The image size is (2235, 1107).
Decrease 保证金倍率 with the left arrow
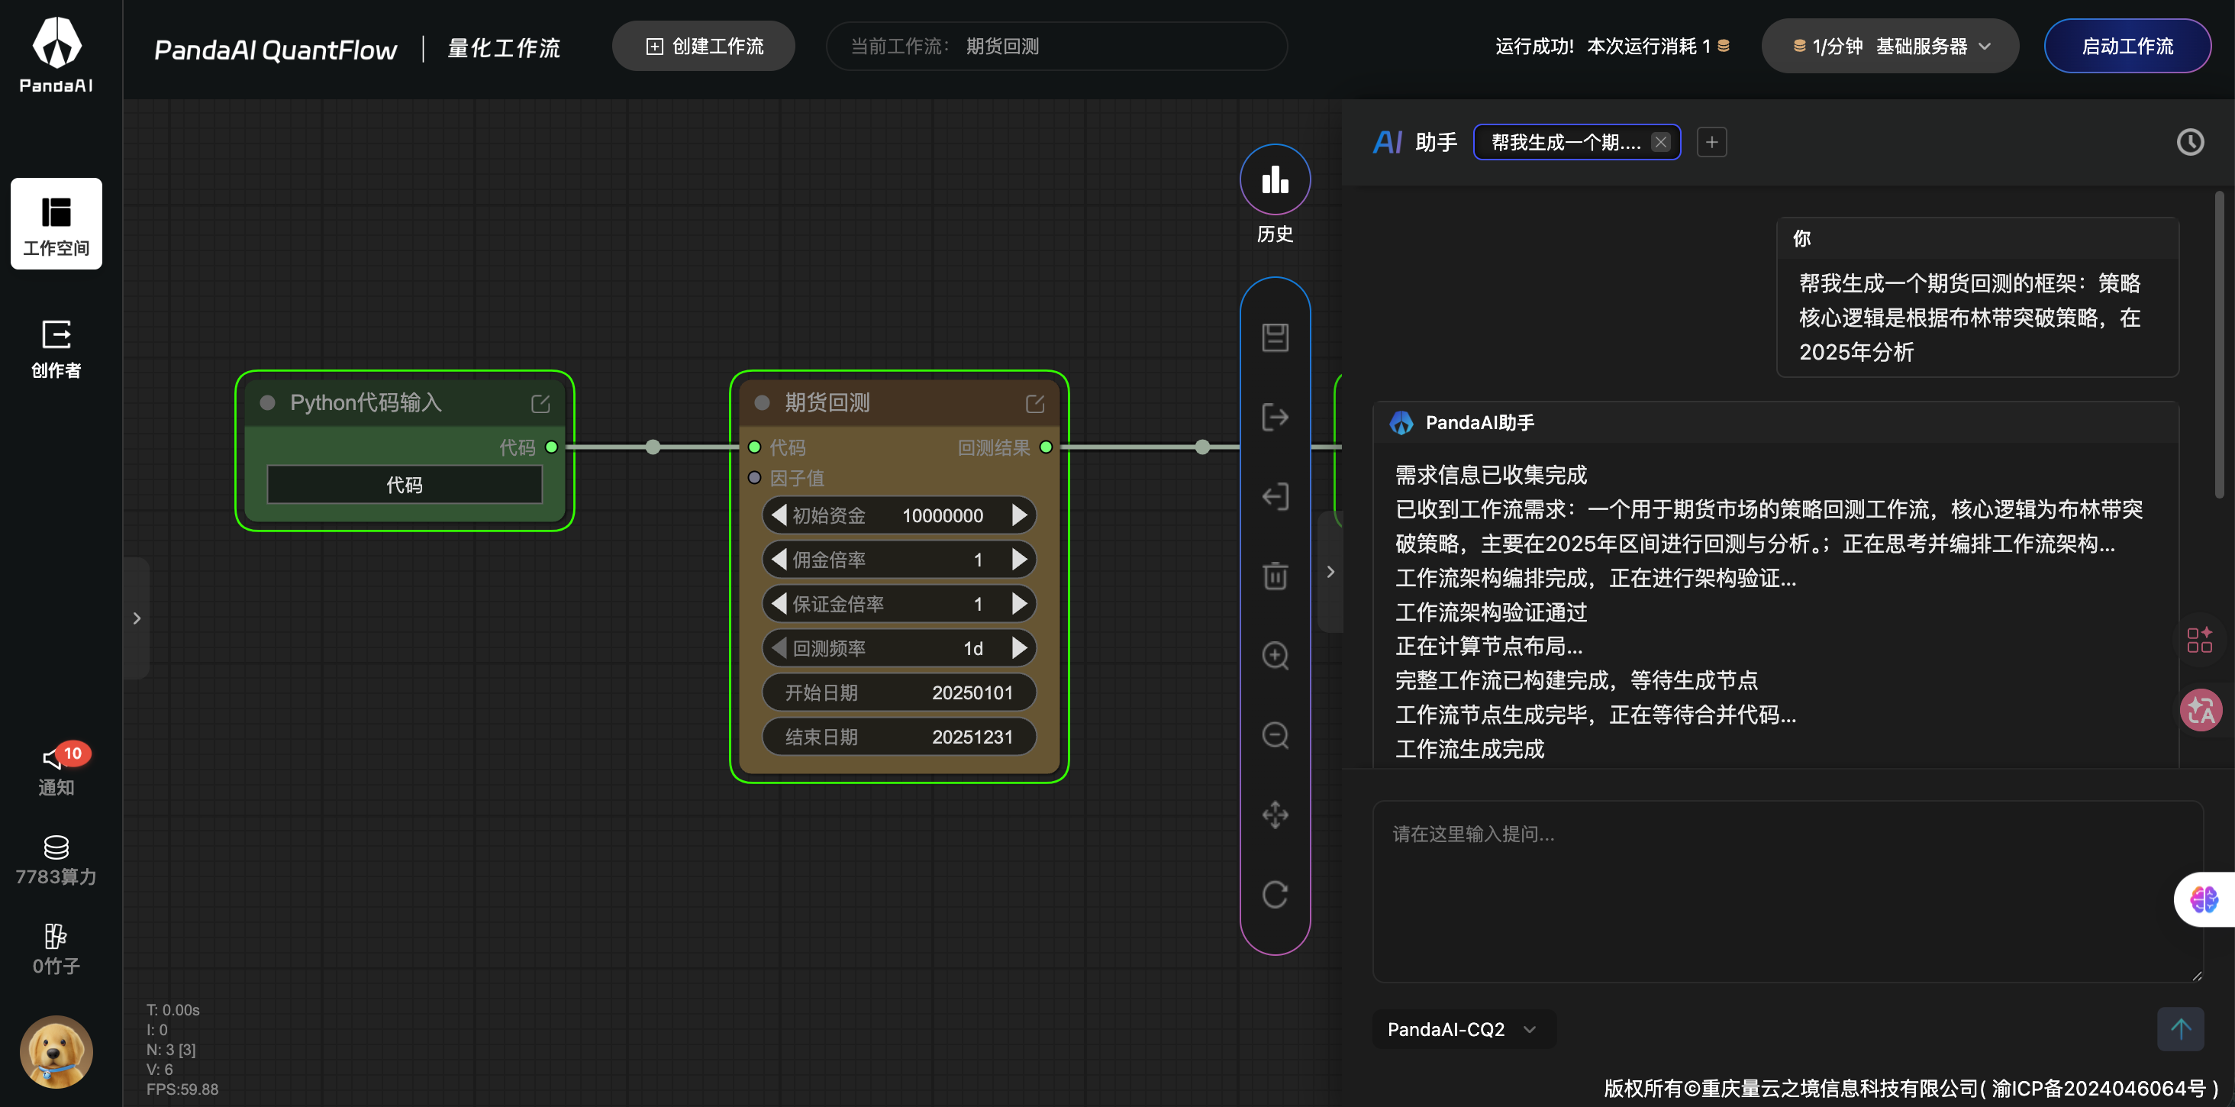coord(779,604)
